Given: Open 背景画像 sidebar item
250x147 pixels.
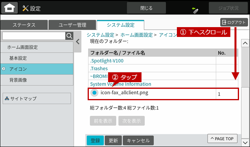Looking at the screenshot, I should tap(37, 80).
